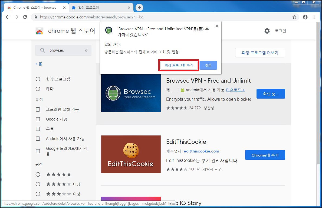Click the 생산성 category label
This screenshot has height=208, width=322.
(209, 108)
